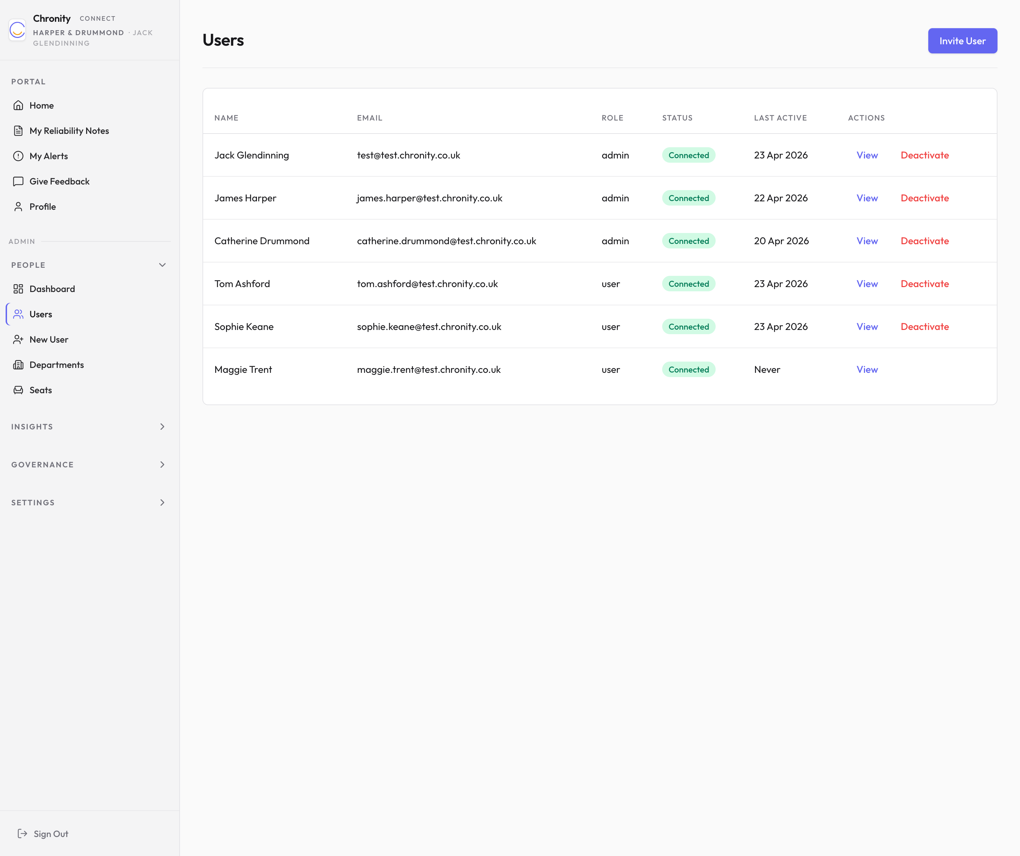The height and width of the screenshot is (856, 1020).
Task: Open My Reliability Notes via its document icon
Action: point(19,130)
